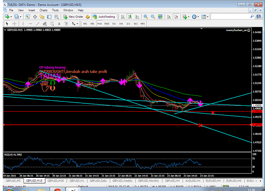Viewport: 265px width, 191px height.
Task: Toggle AutoTrading on or off
Action: (x=104, y=17)
